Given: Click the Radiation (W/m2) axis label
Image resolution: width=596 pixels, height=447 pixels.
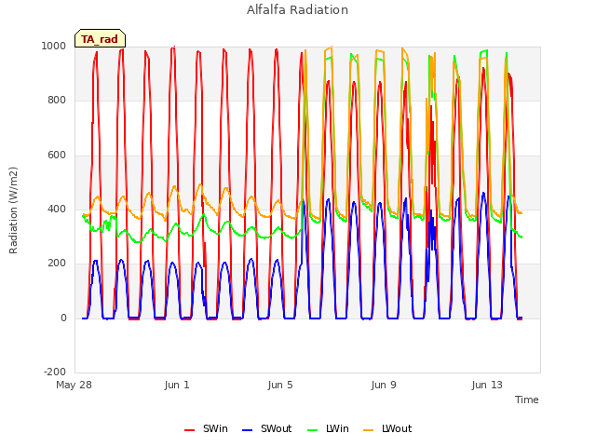Looking at the screenshot, I should coord(13,210).
